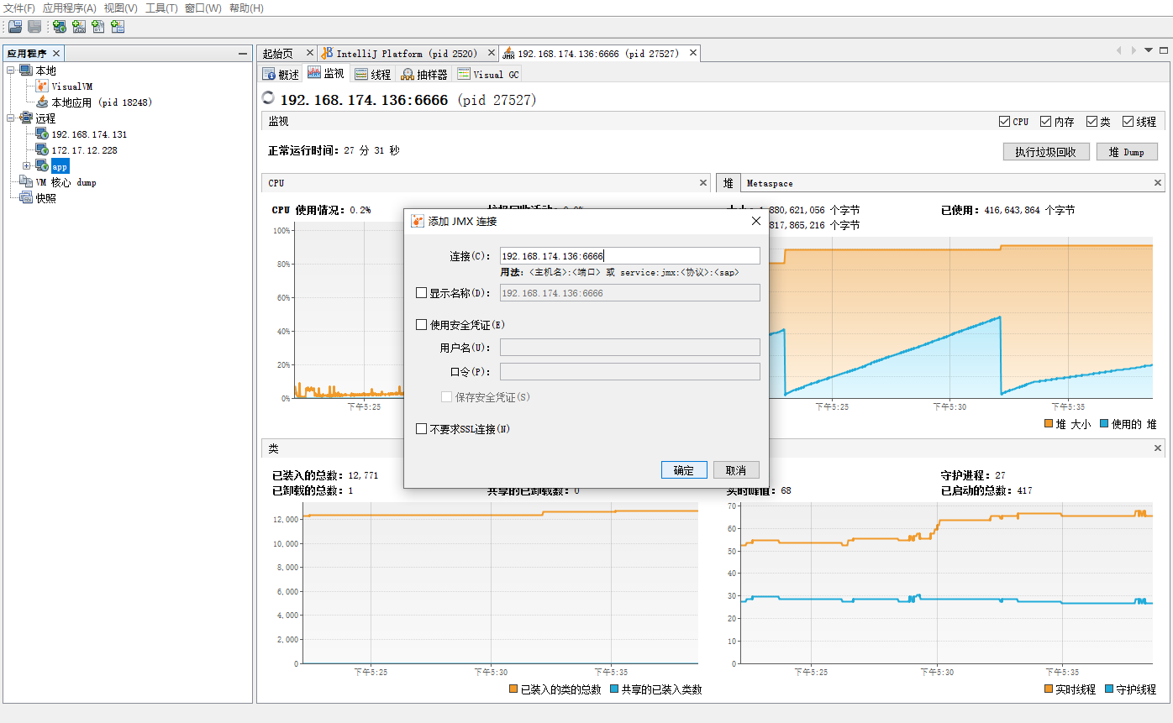Viewport: 1173px width, 723px height.
Task: Minimize the 应用程序 side panel
Action: click(243, 53)
